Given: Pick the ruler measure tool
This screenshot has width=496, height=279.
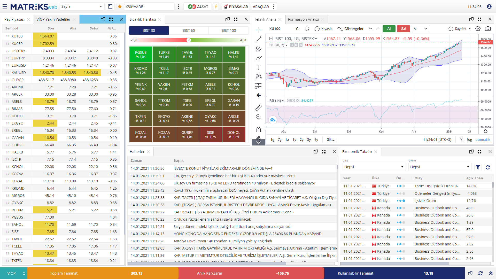Looking at the screenshot, I should (x=259, y=107).
